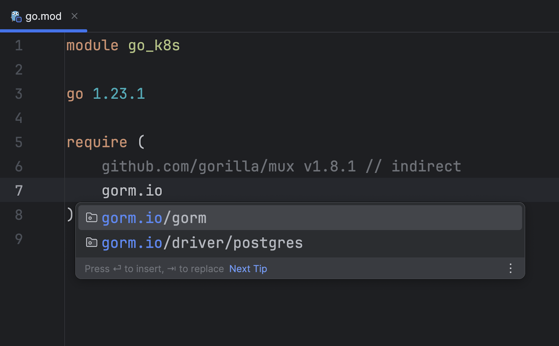559x346 pixels.
Task: Click github.com/gorilla/mux dependency text
Action: tap(198, 166)
